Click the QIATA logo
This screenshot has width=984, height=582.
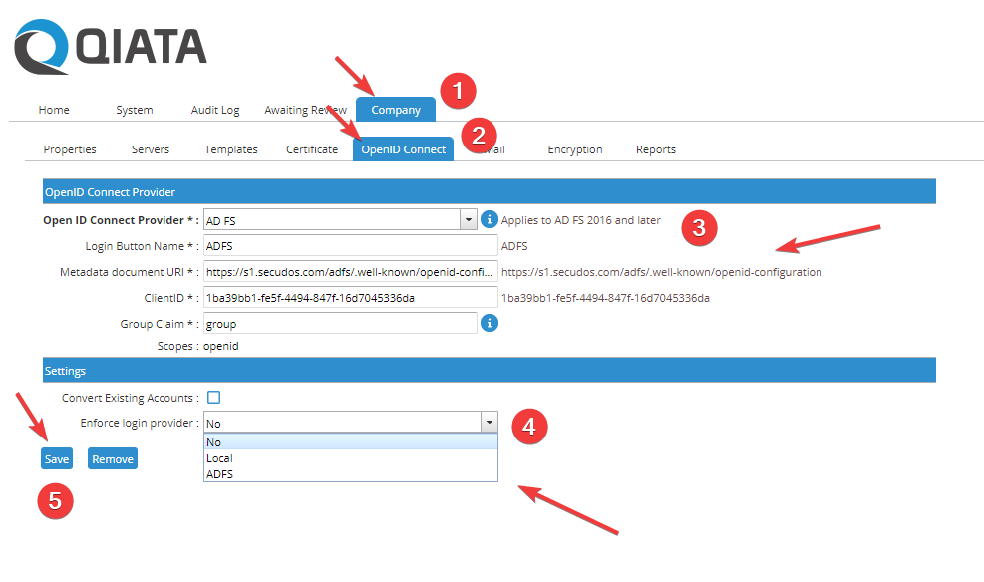point(107,45)
